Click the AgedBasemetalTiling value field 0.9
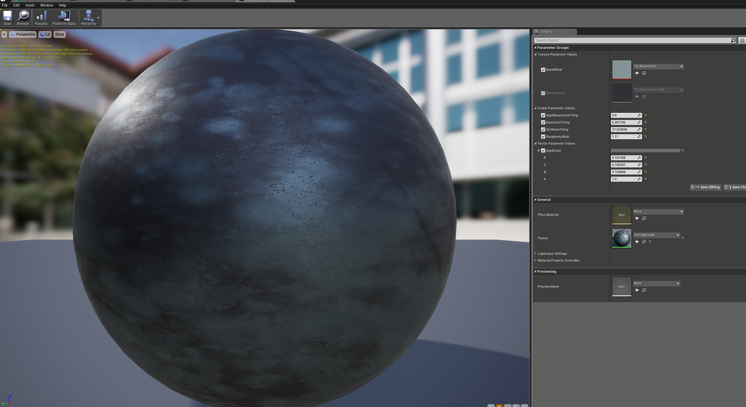This screenshot has width=746, height=407. point(626,115)
